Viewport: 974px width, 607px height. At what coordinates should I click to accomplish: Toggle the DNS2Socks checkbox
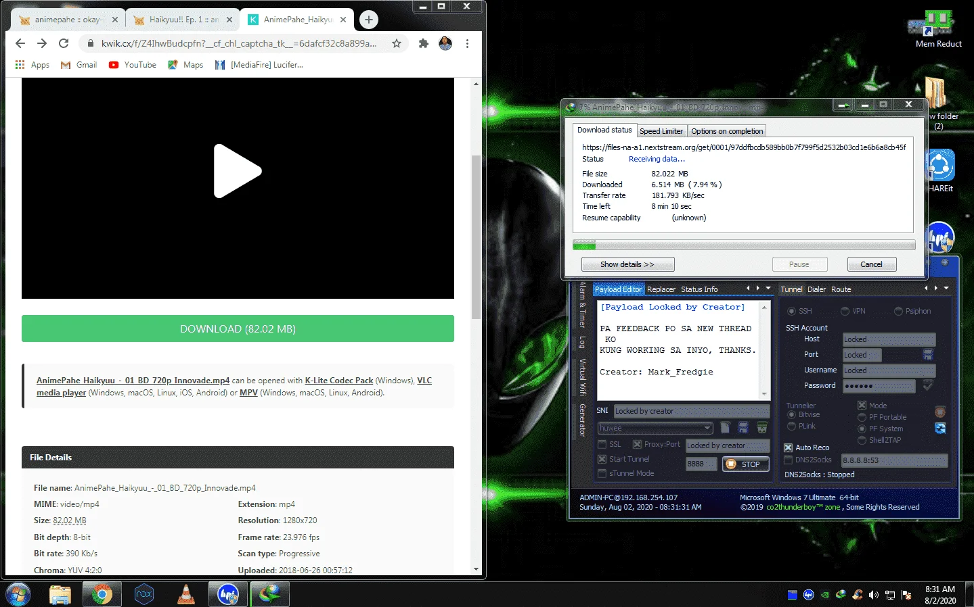point(788,460)
